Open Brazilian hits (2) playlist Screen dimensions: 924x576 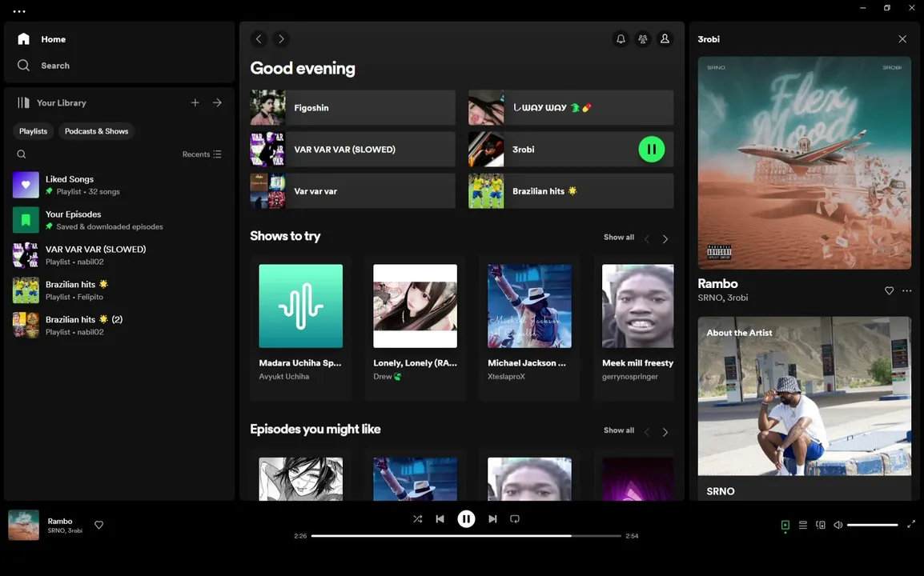119,325
